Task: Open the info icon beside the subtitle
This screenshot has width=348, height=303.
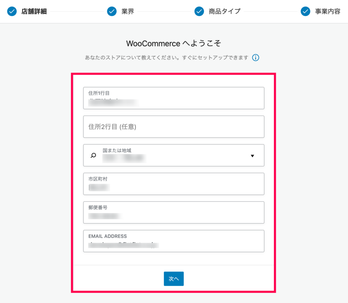Action: 256,58
